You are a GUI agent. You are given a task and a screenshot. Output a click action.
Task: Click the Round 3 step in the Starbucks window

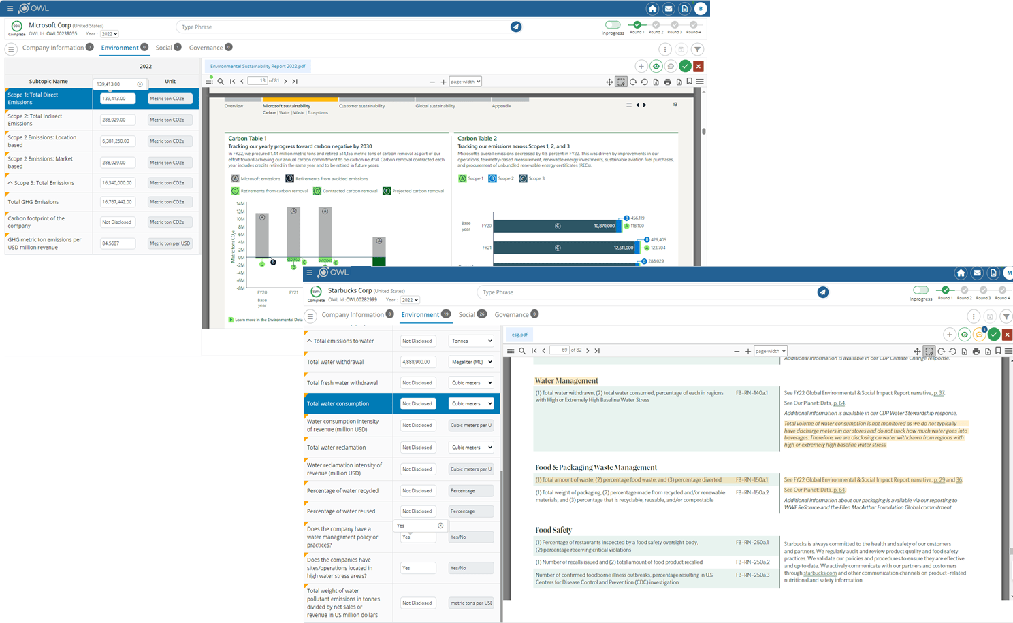[x=983, y=290]
